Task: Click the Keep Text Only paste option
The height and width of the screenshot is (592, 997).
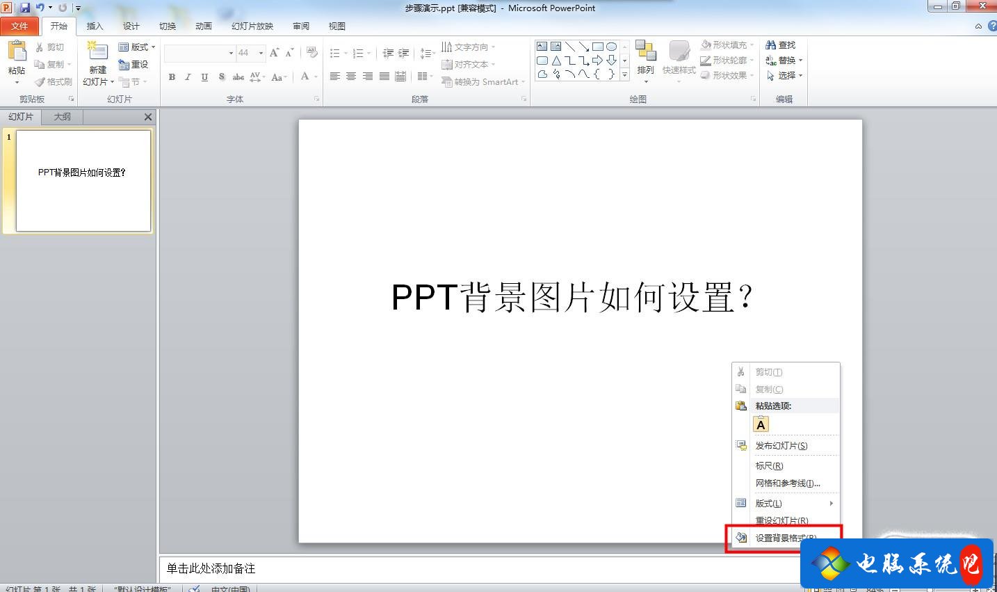Action: point(761,424)
